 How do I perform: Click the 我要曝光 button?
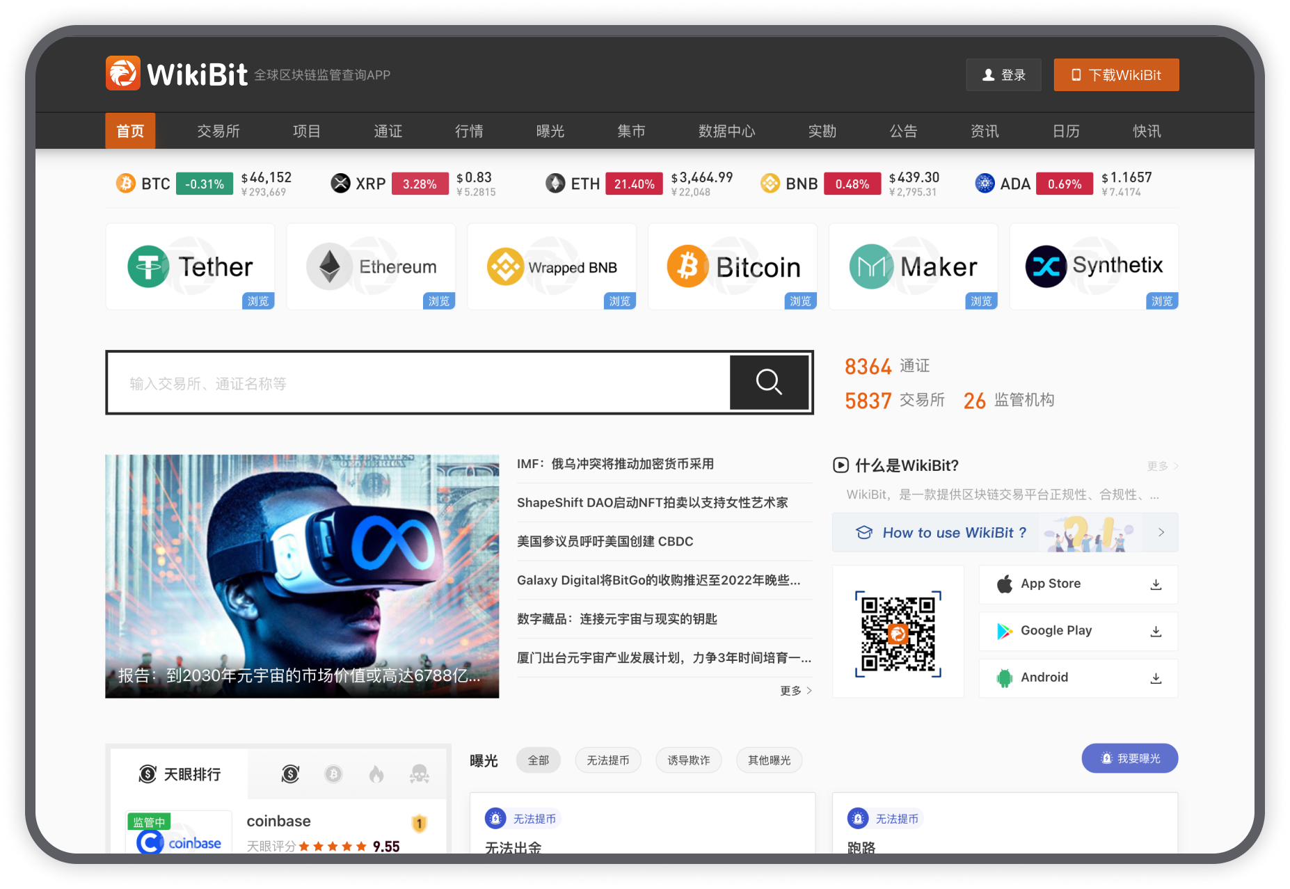pos(1130,758)
